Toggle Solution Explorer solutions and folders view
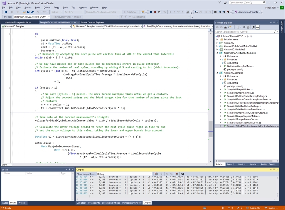 (x=230, y=27)
